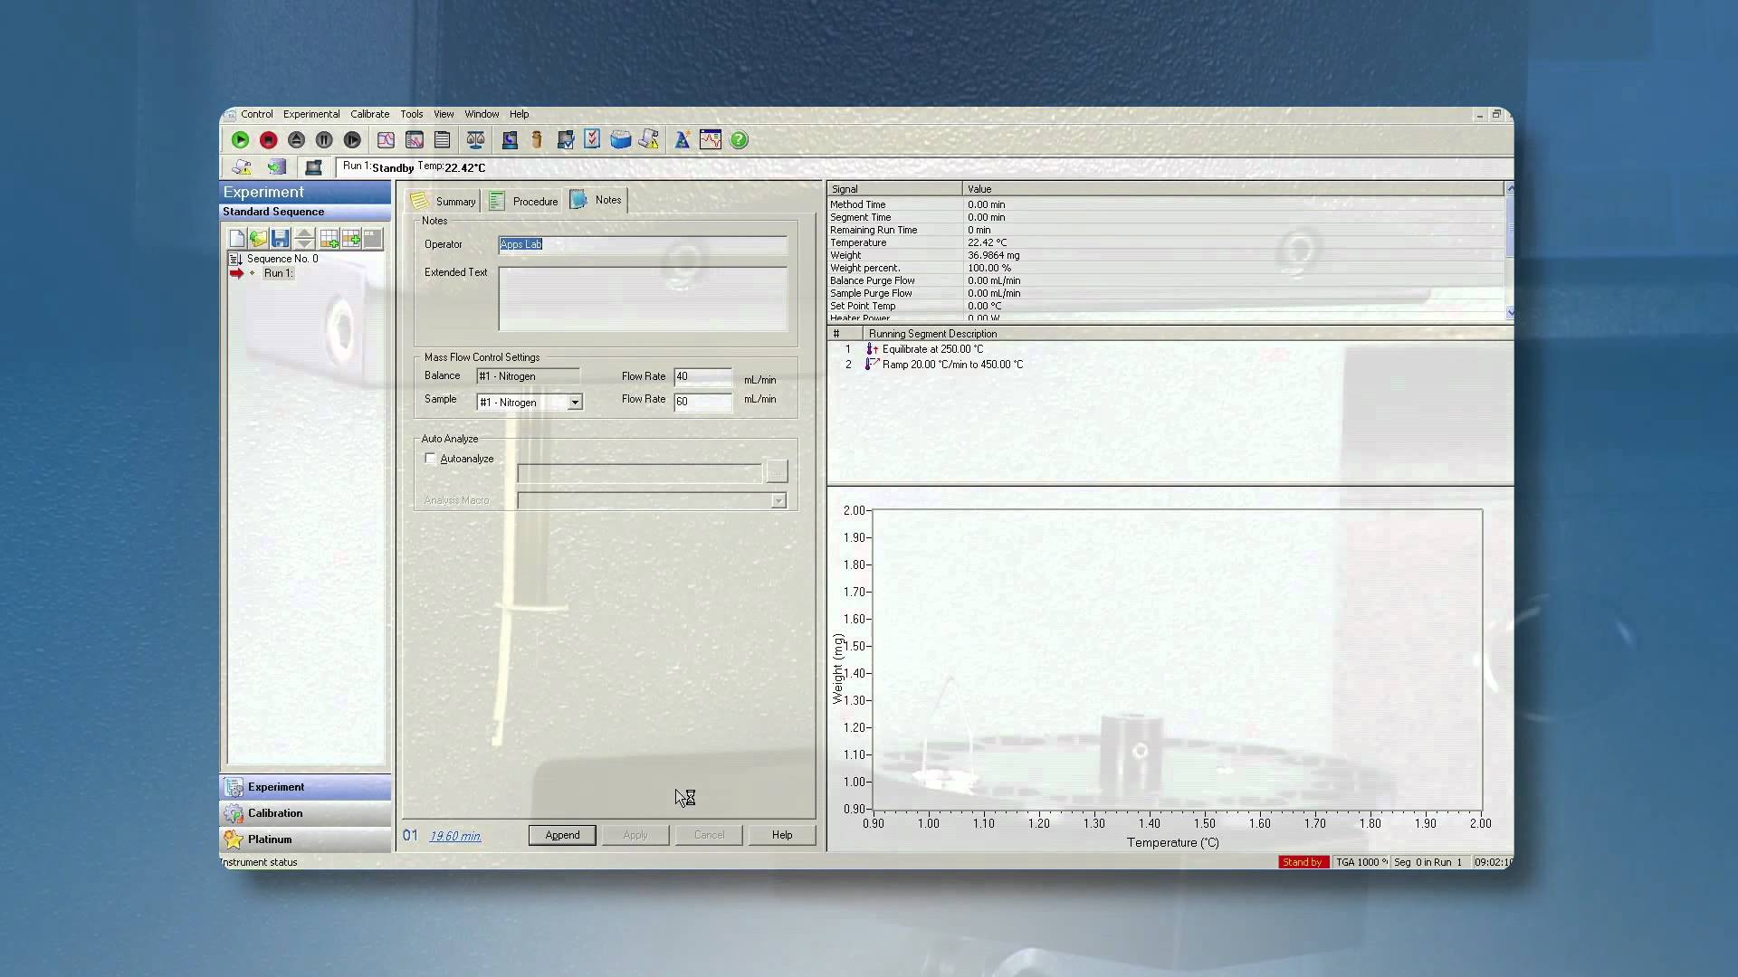The width and height of the screenshot is (1738, 977).
Task: Create a new sequence with the blank page icon
Action: coord(236,238)
